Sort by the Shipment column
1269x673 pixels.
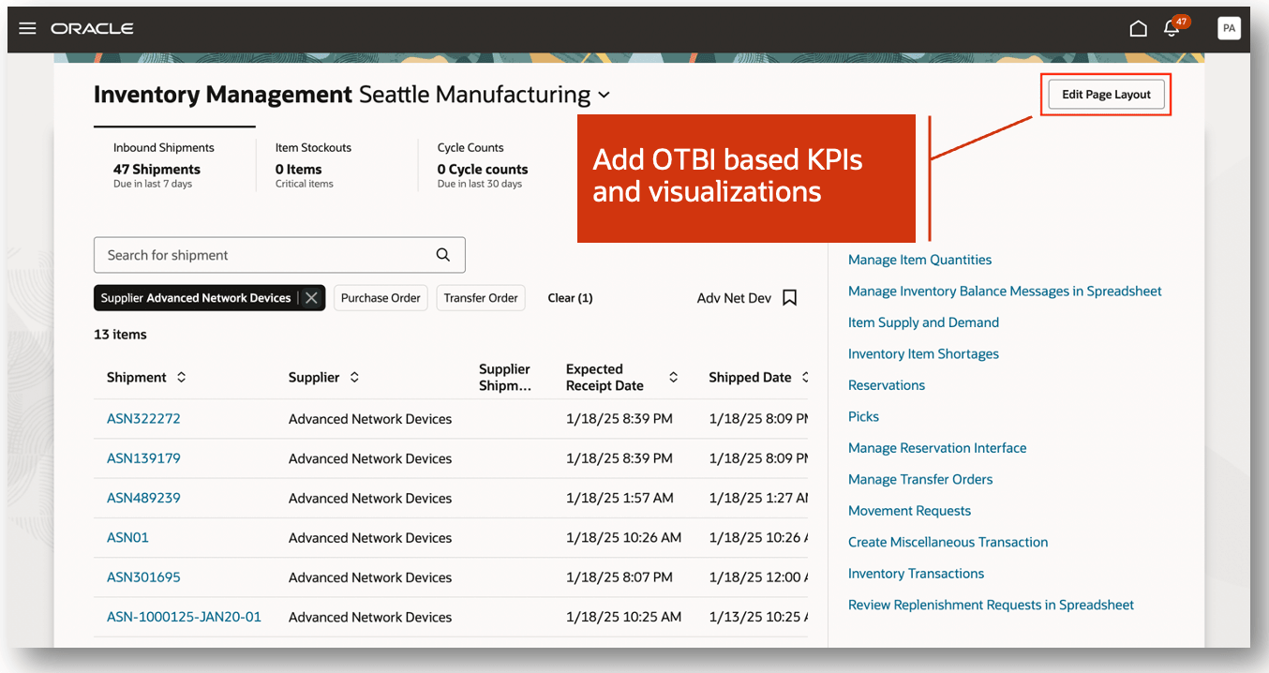point(181,377)
